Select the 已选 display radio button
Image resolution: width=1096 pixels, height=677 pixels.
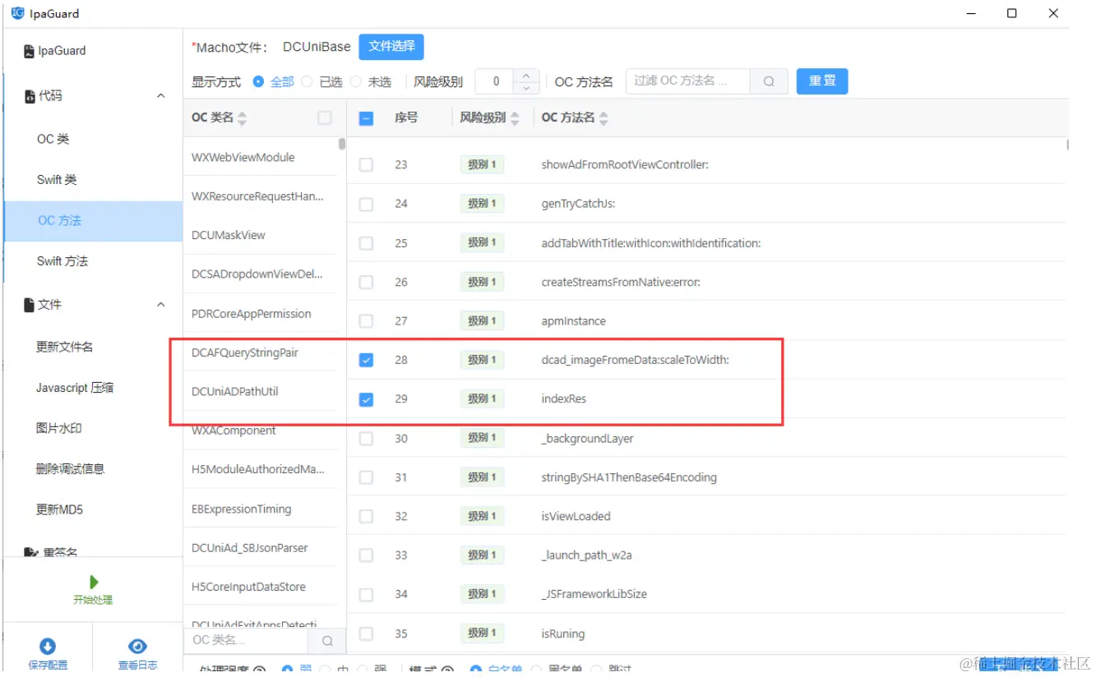pyautogui.click(x=307, y=81)
